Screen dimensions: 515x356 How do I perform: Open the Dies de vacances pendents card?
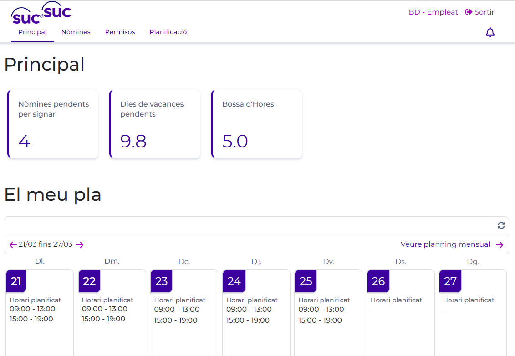pos(155,124)
